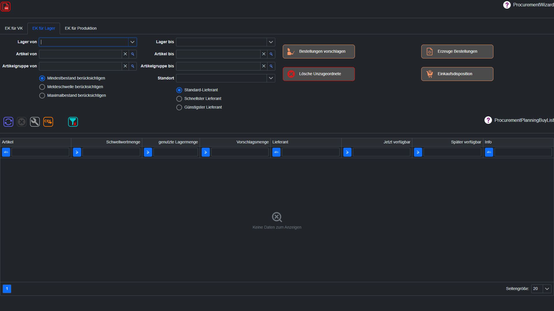Viewport: 554px width, 311px height.
Task: Switch to EK für Lager tab
Action: [x=44, y=28]
